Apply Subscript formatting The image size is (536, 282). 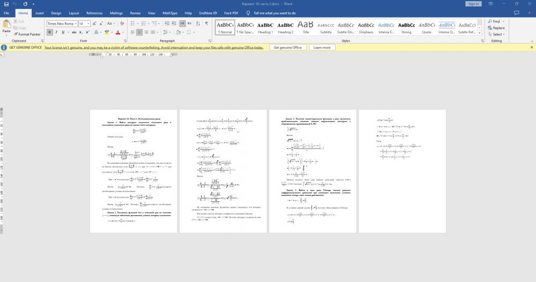tap(81, 32)
